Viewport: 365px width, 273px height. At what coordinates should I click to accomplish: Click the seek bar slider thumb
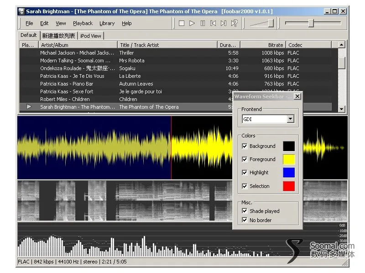click(311, 23)
